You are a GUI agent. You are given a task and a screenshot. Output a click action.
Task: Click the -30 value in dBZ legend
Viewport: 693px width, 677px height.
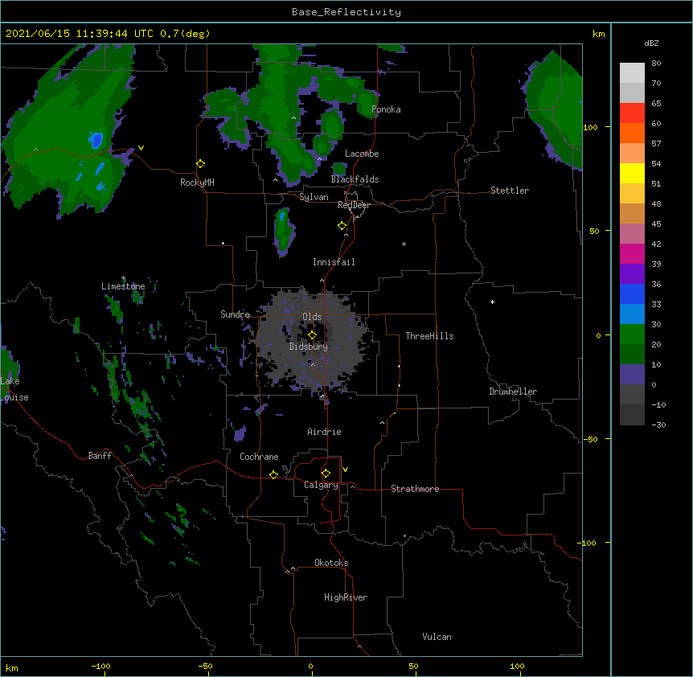pos(658,425)
